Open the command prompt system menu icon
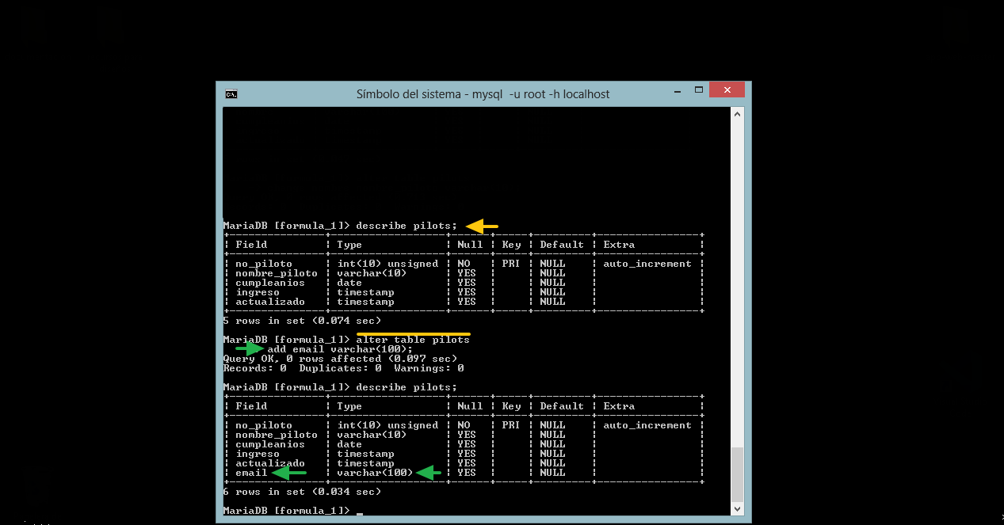Image resolution: width=1004 pixels, height=525 pixels. pos(231,93)
